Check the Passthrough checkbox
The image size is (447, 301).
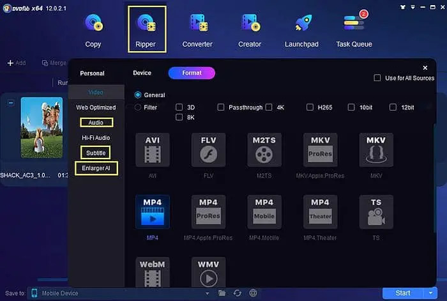(221, 107)
